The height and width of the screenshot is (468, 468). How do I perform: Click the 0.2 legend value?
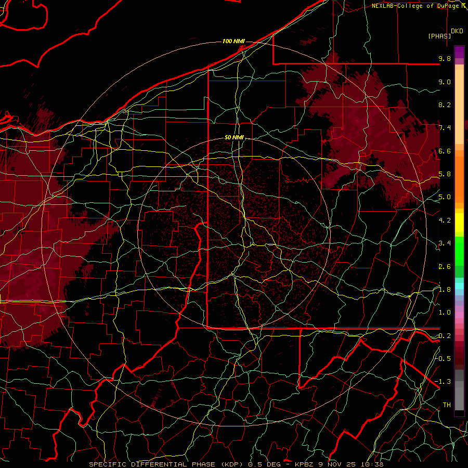point(445,336)
